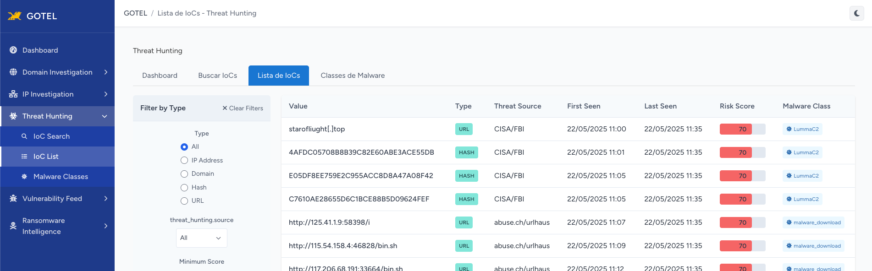Sort by Malware Class column header
This screenshot has width=872, height=271.
[806, 106]
